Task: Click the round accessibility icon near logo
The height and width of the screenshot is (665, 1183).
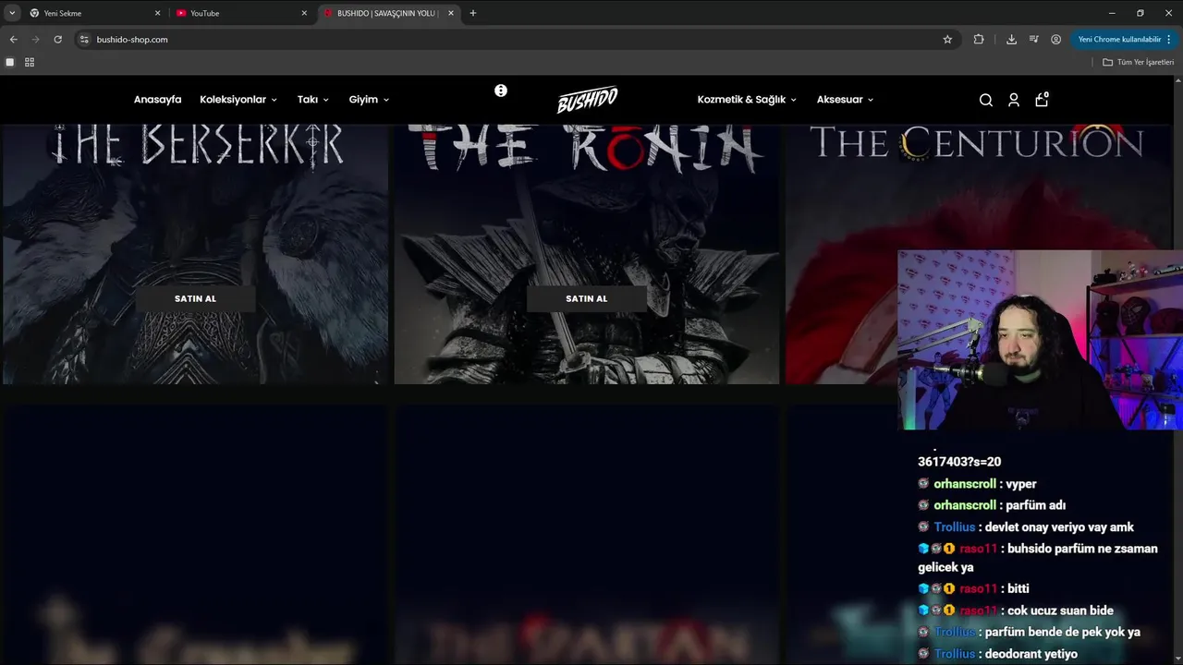Action: [x=501, y=91]
